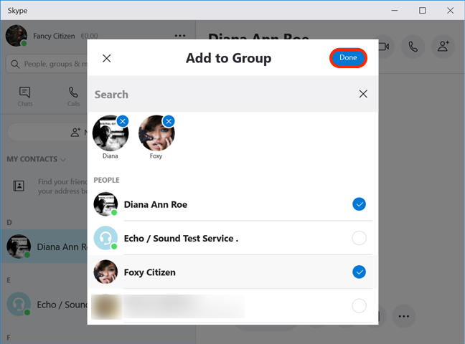
Task: Clear the search field with the X
Action: [x=363, y=94]
